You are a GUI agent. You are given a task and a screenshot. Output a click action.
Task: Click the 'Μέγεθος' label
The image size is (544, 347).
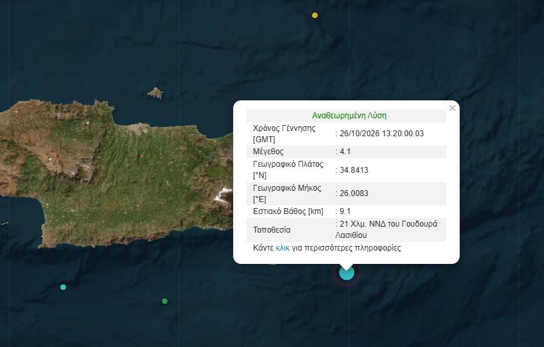pos(268,152)
